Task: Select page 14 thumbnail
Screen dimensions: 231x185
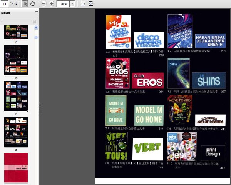Action: coord(16,96)
